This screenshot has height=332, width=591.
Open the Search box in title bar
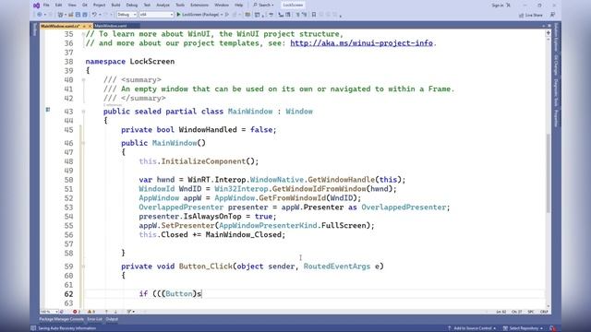point(263,6)
